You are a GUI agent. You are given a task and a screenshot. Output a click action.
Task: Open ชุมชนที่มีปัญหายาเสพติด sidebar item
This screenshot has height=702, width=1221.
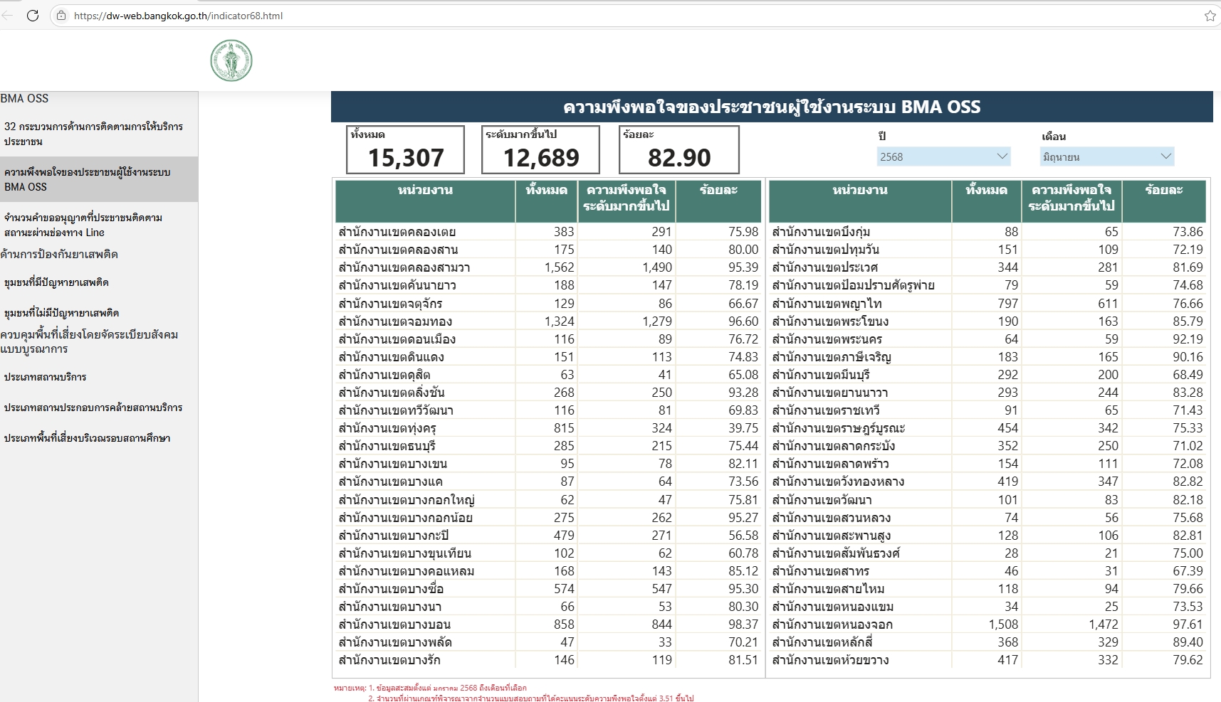click(x=99, y=282)
